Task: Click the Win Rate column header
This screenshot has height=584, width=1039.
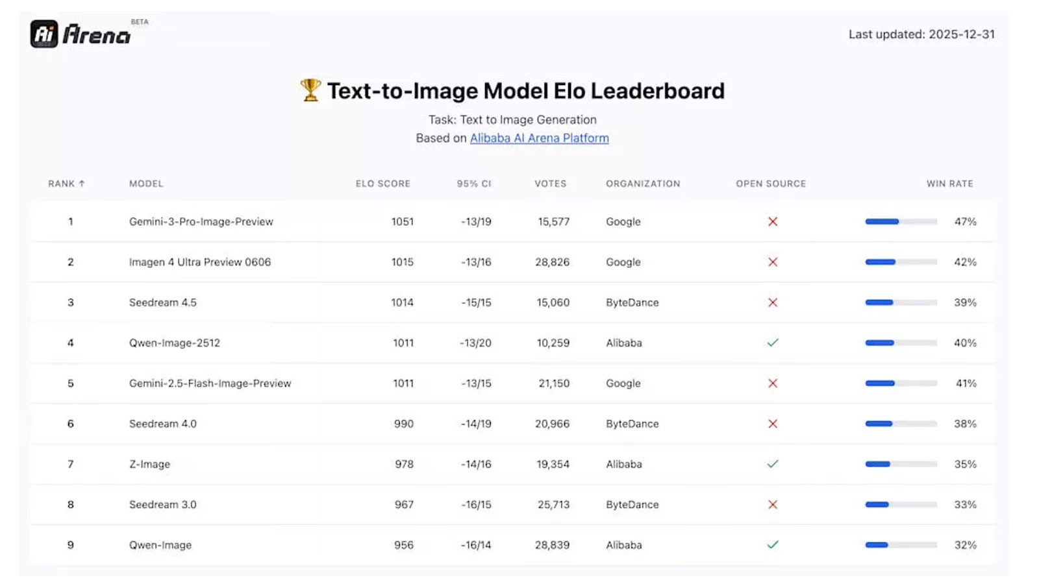Action: pos(949,184)
